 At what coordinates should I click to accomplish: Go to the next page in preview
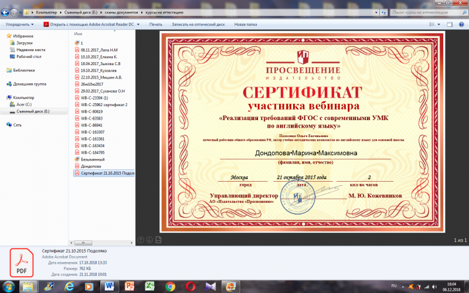149,240
